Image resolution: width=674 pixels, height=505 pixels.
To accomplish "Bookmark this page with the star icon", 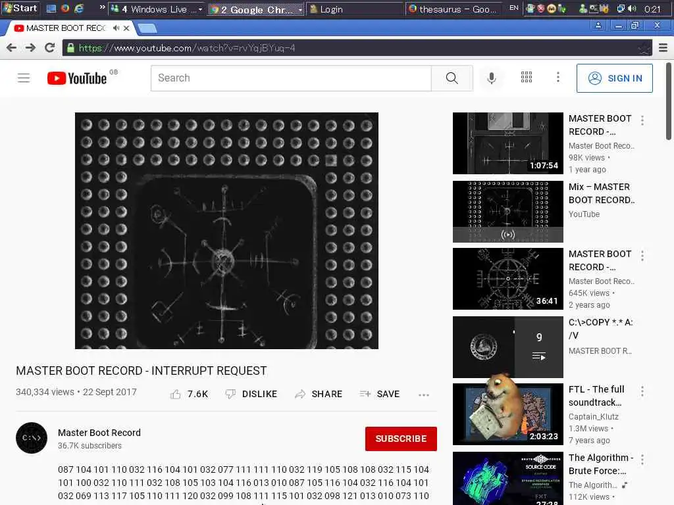I will click(x=644, y=49).
